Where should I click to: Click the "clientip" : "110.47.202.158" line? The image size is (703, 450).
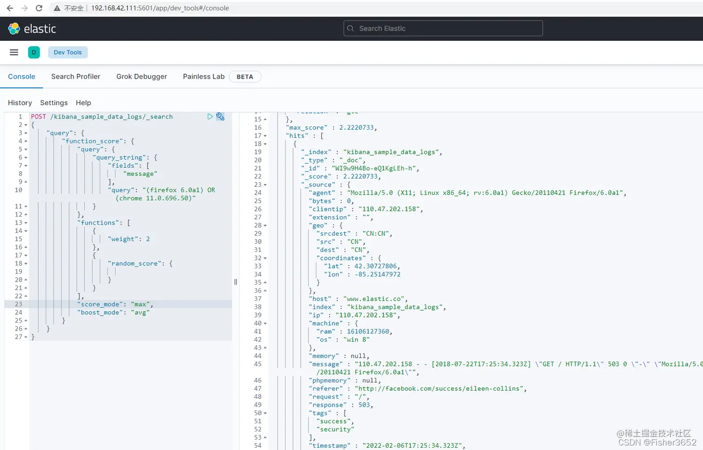click(366, 209)
